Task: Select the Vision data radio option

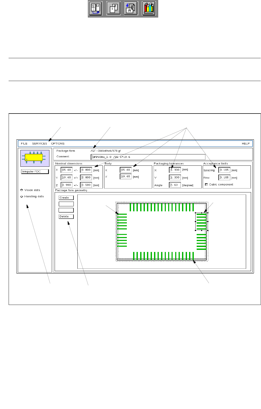Action: [x=30, y=190]
